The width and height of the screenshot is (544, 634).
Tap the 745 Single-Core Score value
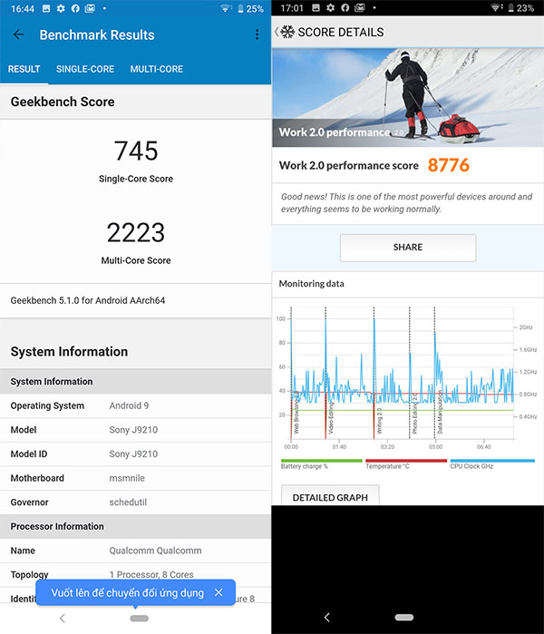[136, 151]
